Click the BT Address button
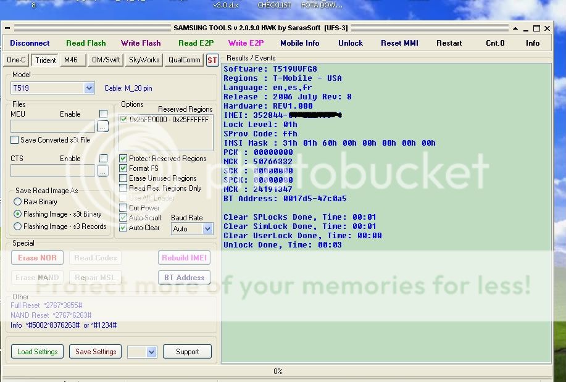The height and width of the screenshot is (382, 566). 184,278
